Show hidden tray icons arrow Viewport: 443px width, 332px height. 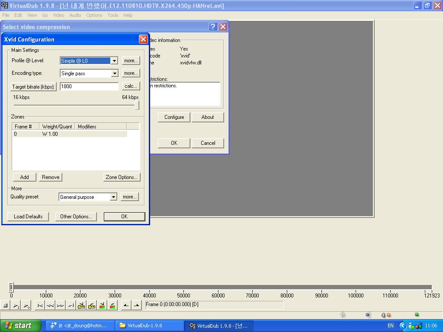click(403, 326)
